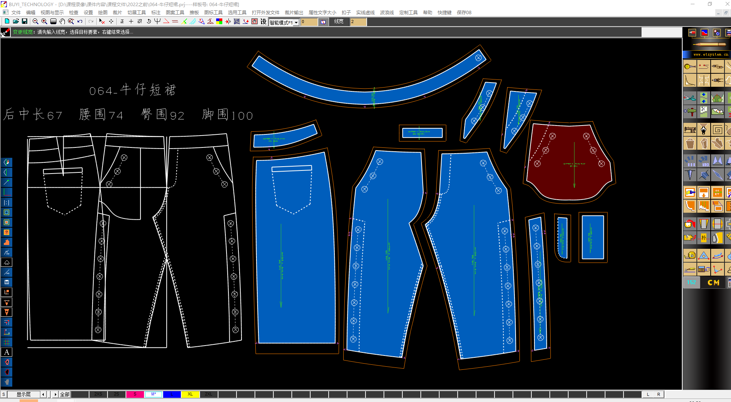The width and height of the screenshot is (731, 402).
Task: Click the Save file toolbar icon
Action: coord(25,22)
